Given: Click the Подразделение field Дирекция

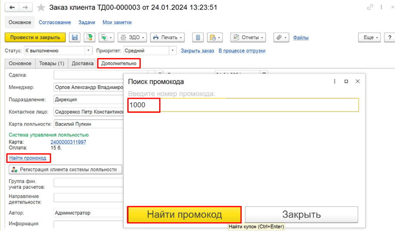Looking at the screenshot, I should (x=88, y=100).
